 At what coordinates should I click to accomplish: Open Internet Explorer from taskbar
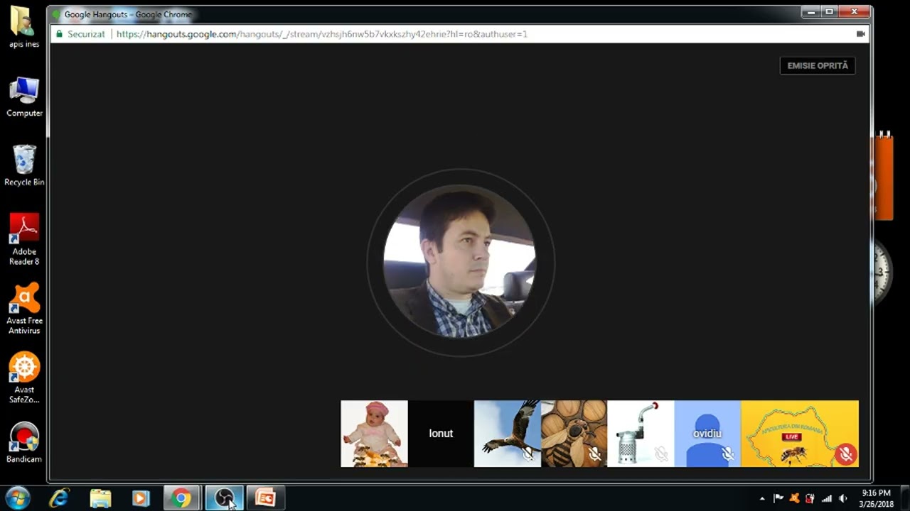coord(60,498)
